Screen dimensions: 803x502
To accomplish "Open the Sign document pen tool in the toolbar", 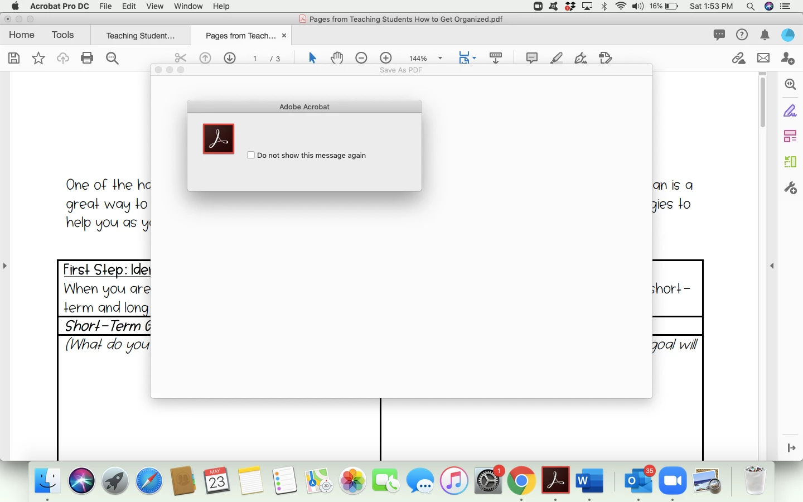I will pos(581,58).
